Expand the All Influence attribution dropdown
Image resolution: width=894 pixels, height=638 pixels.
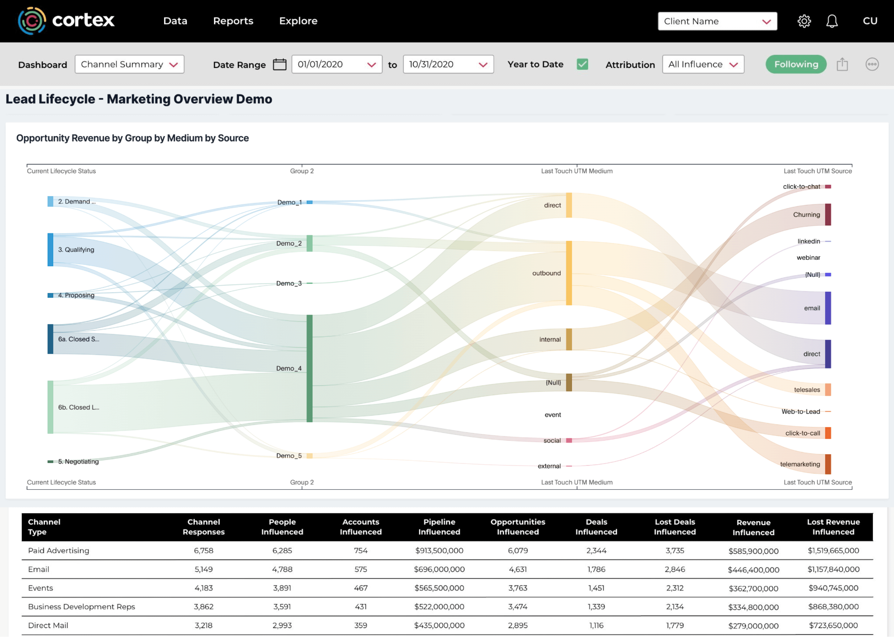tap(703, 64)
